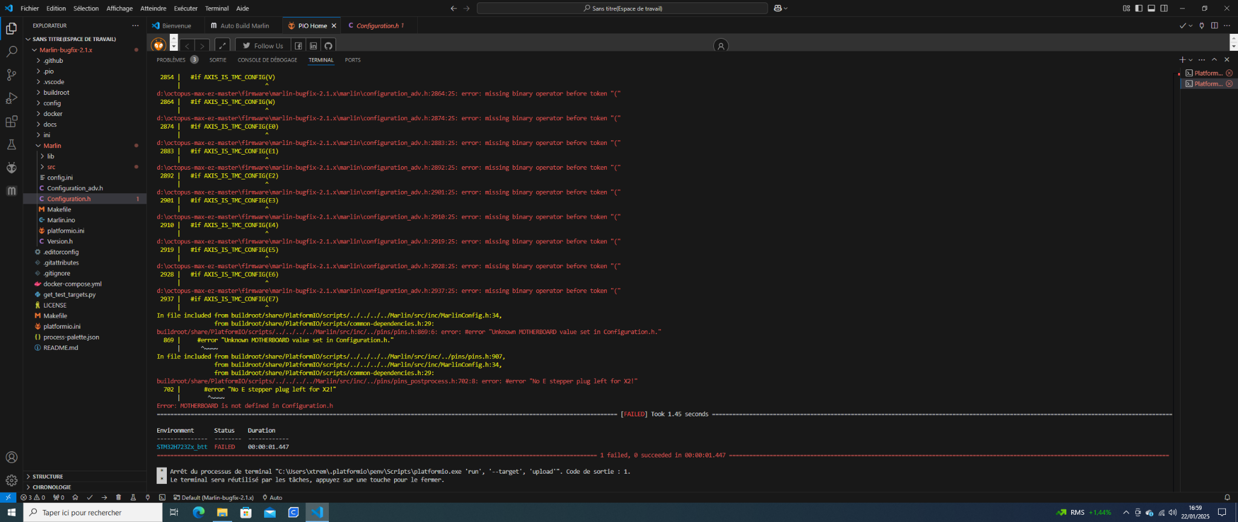This screenshot has width=1238, height=522.
Task: Open PlatformIO alien icon in activity bar
Action: tap(11, 168)
